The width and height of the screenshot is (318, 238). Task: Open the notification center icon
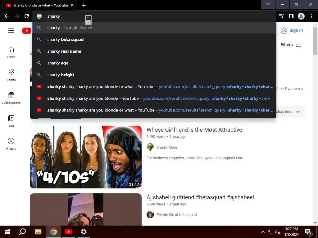point(308,232)
